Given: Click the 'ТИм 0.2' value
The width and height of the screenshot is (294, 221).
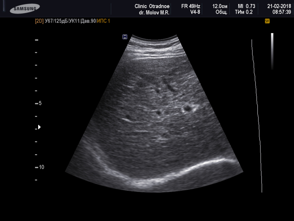Looking at the screenshot, I should click(244, 12).
